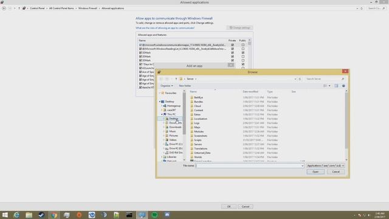Click the Windows Firewall breadcrumb in address bar
Screen dimensions: 389x219
tap(88, 8)
